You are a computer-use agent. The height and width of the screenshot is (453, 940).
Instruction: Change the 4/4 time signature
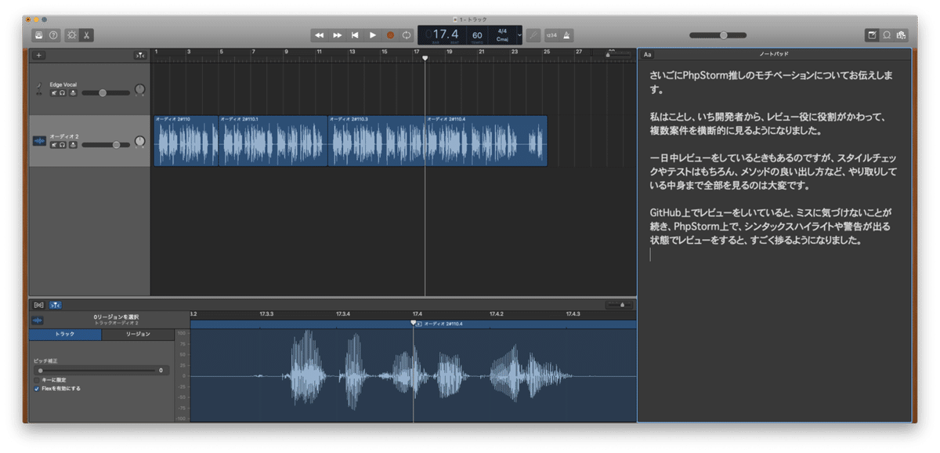coord(502,31)
